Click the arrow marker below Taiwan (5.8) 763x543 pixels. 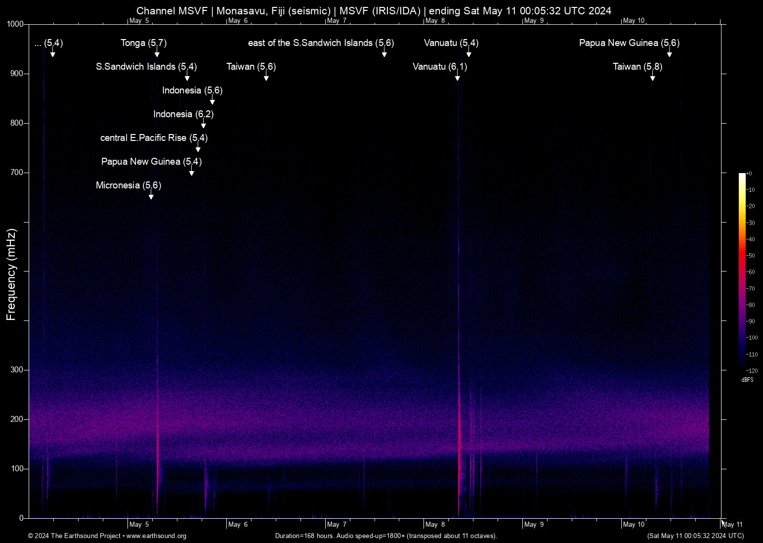[652, 76]
